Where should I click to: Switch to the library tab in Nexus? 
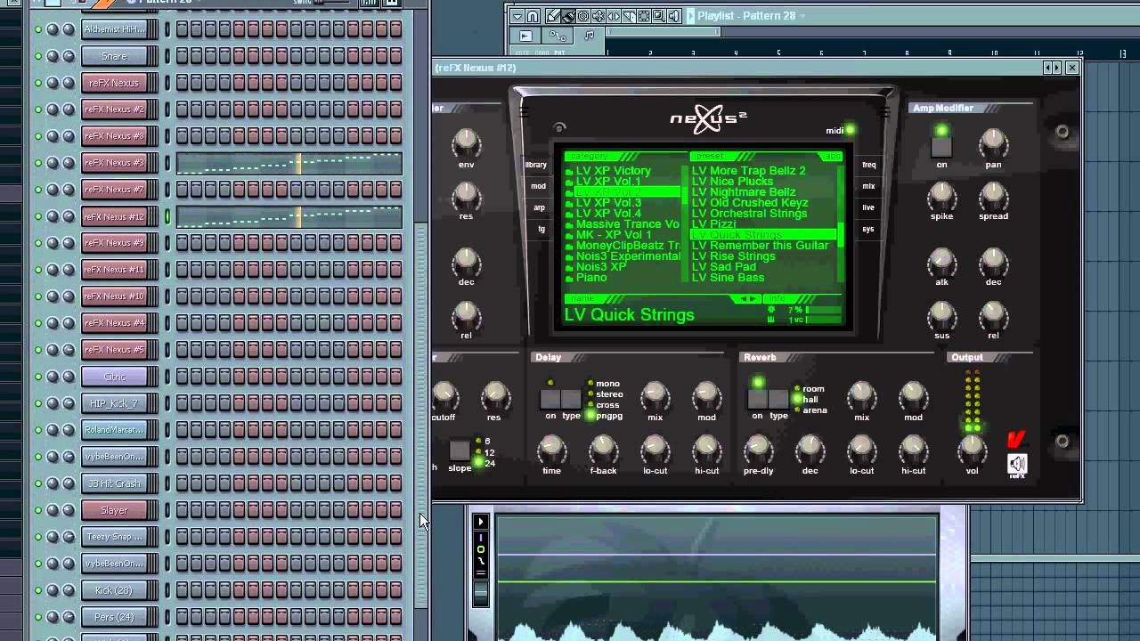coord(536,165)
